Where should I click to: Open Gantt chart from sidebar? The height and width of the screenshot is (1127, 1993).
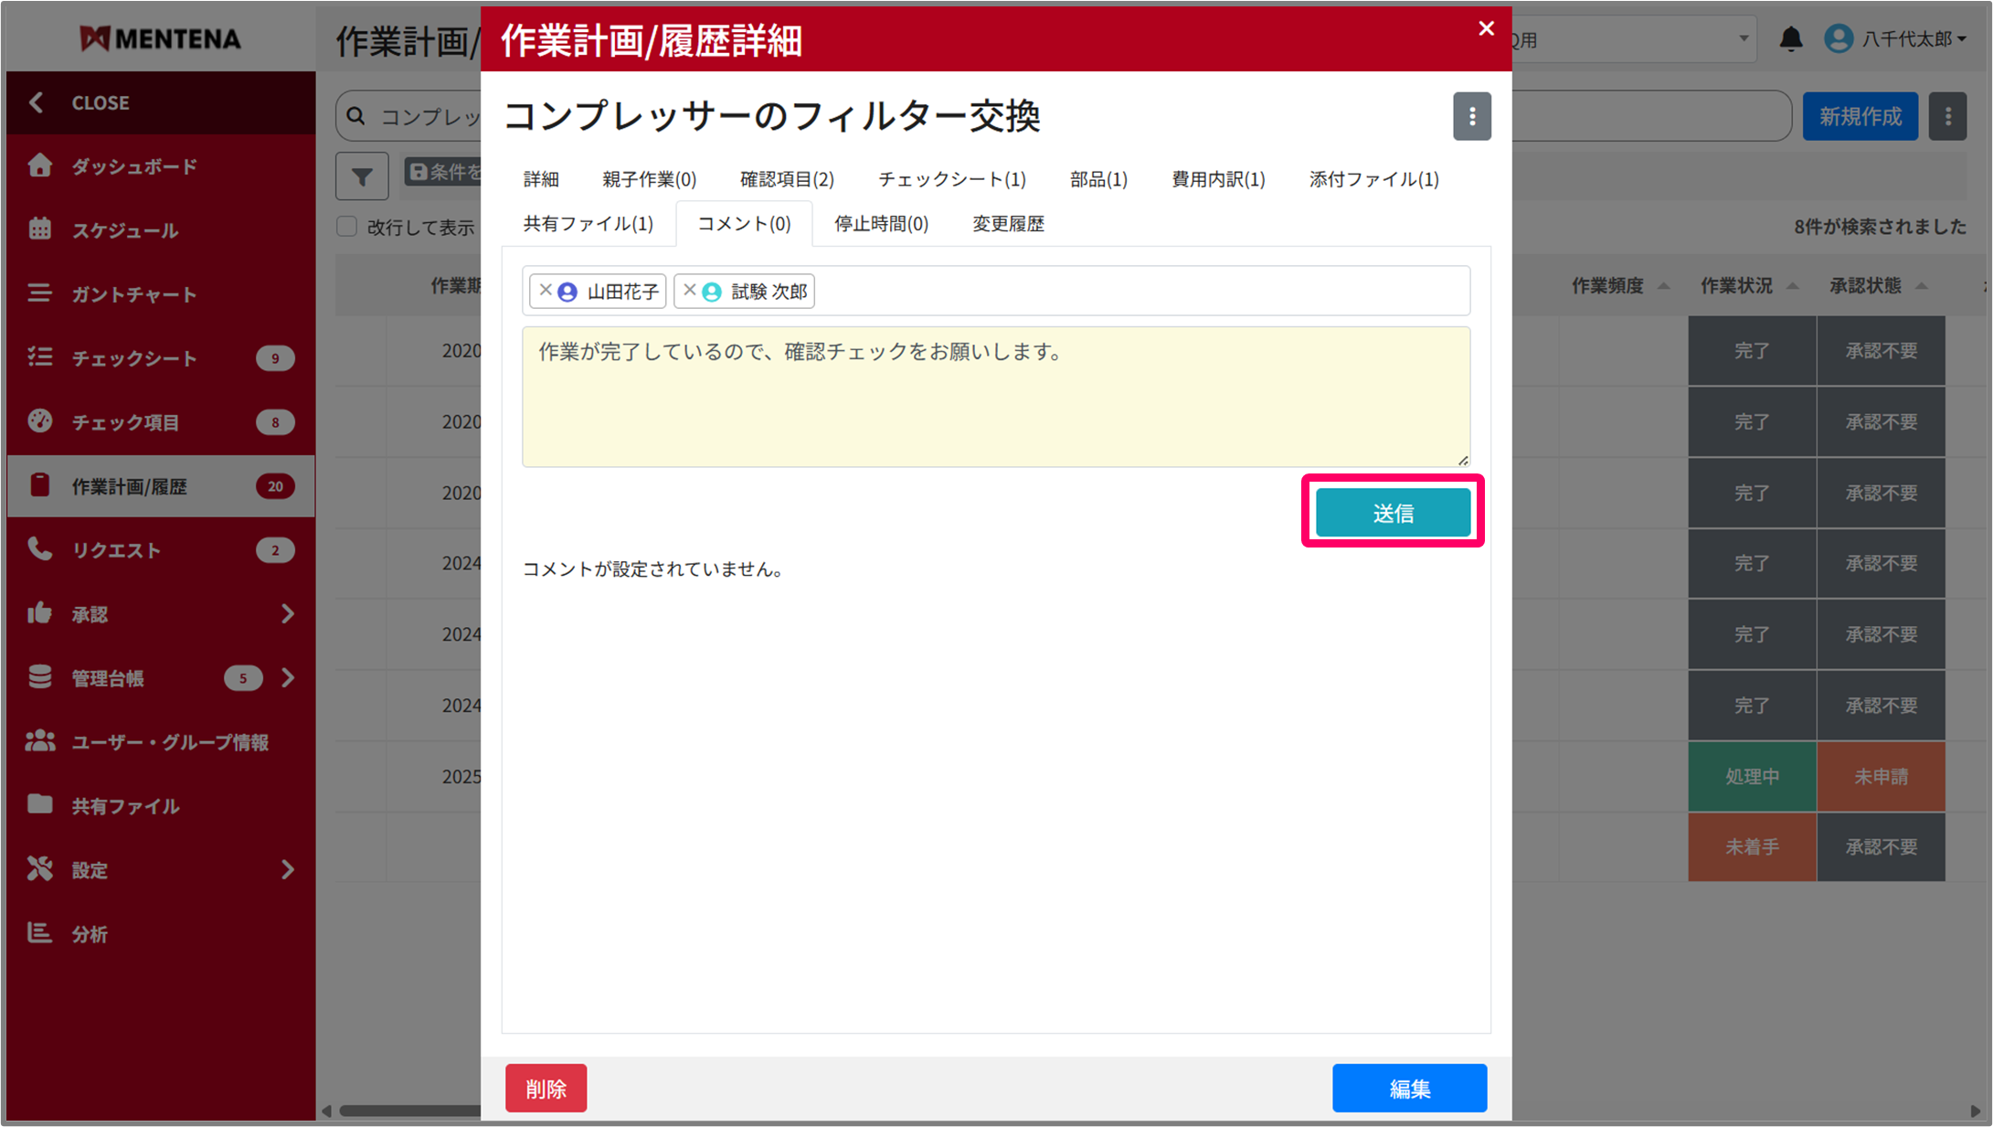133,293
